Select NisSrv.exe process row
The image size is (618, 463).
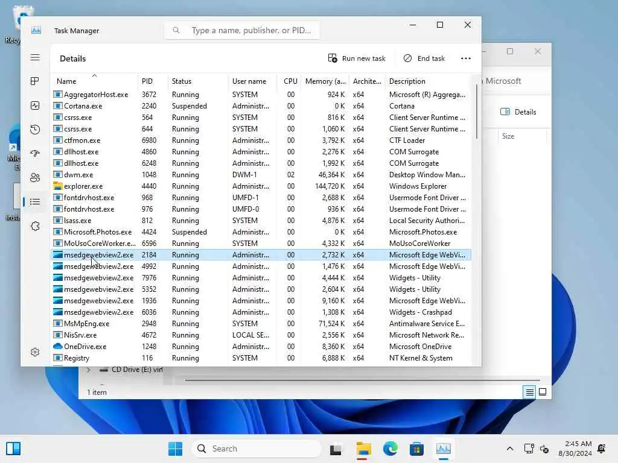[x=261, y=335]
